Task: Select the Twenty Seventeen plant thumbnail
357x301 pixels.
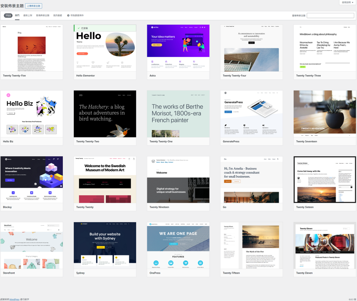Action: coord(325,114)
